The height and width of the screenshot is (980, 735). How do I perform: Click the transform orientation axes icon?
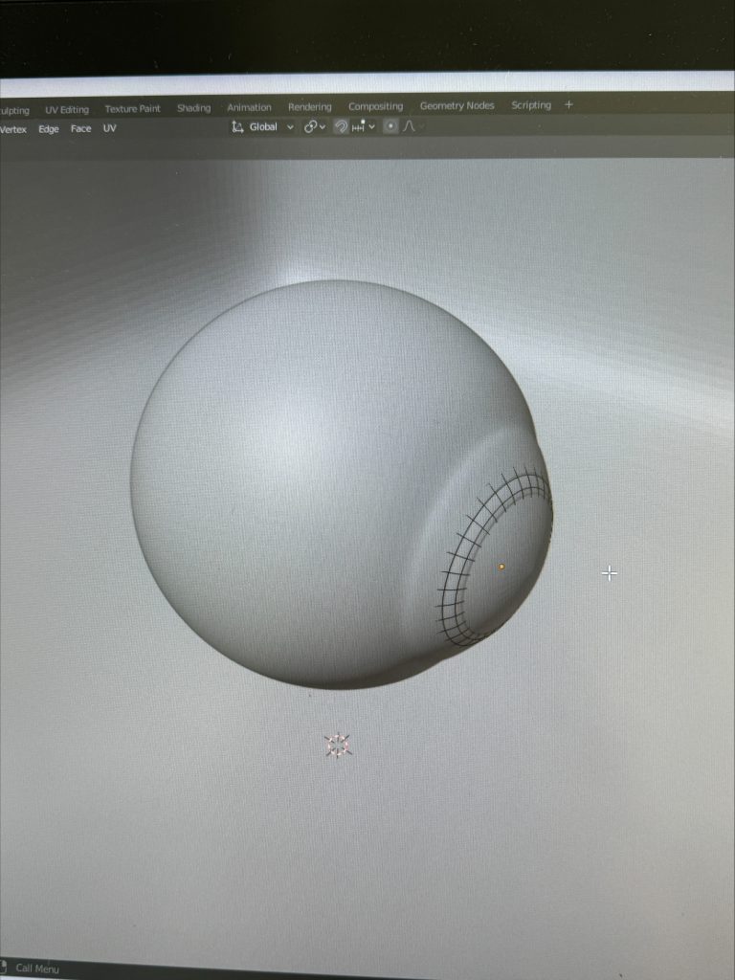point(238,127)
